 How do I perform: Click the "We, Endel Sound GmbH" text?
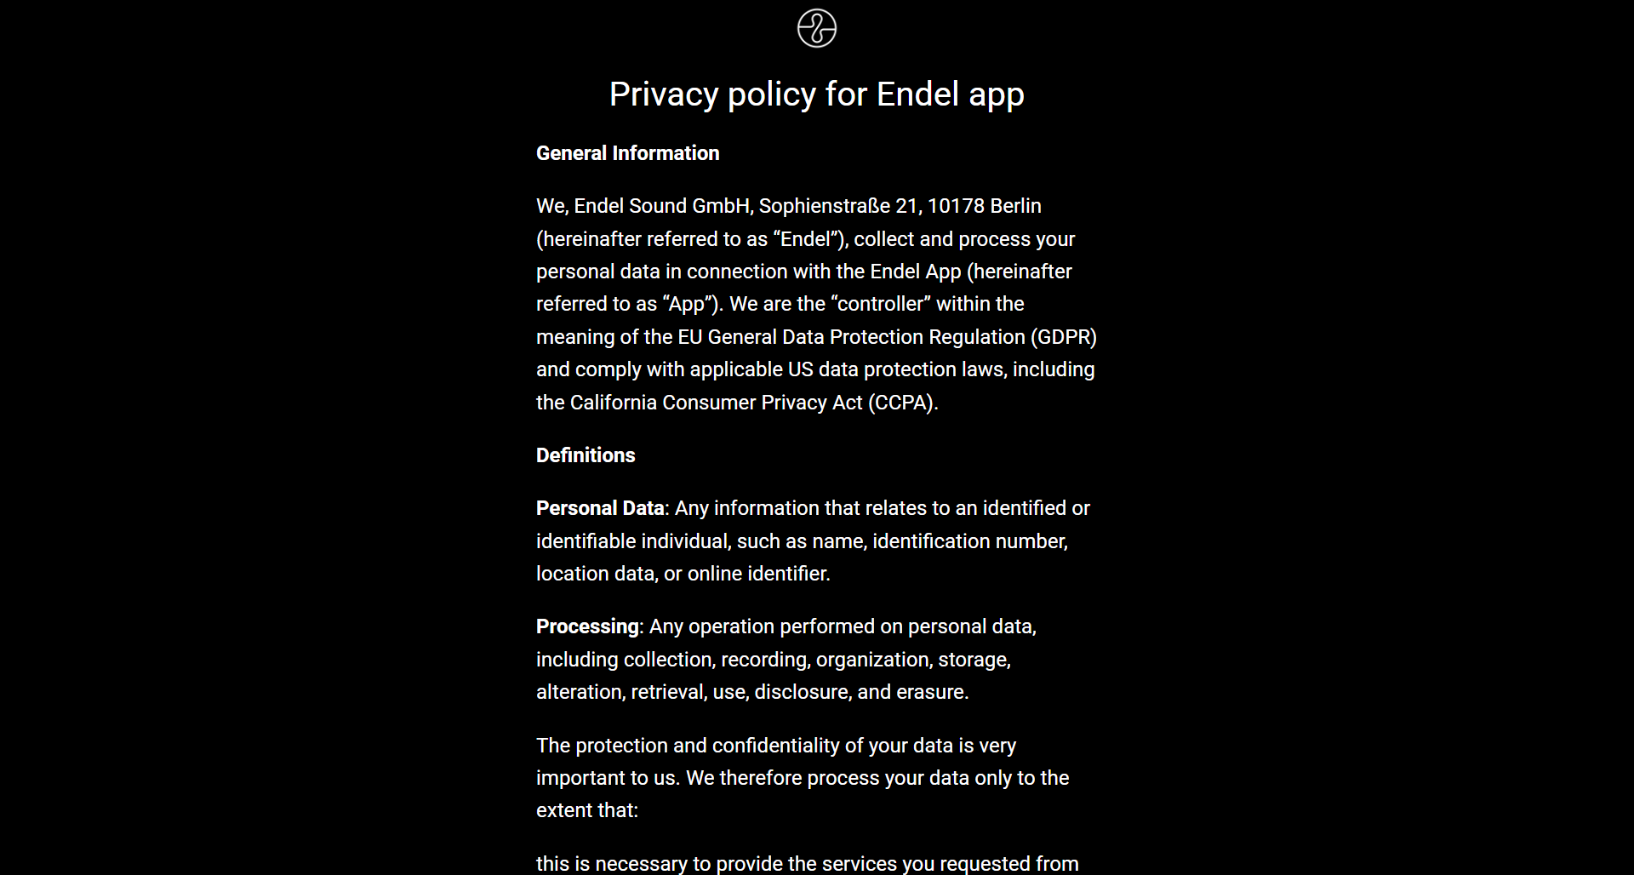click(643, 206)
